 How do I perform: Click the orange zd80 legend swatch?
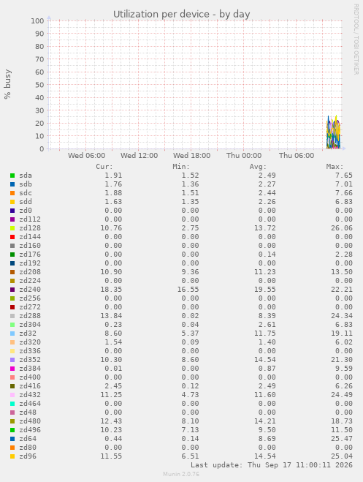click(12, 448)
